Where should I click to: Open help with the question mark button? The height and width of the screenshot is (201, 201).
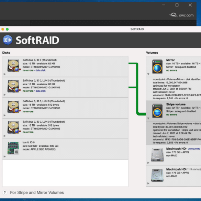[5, 192]
